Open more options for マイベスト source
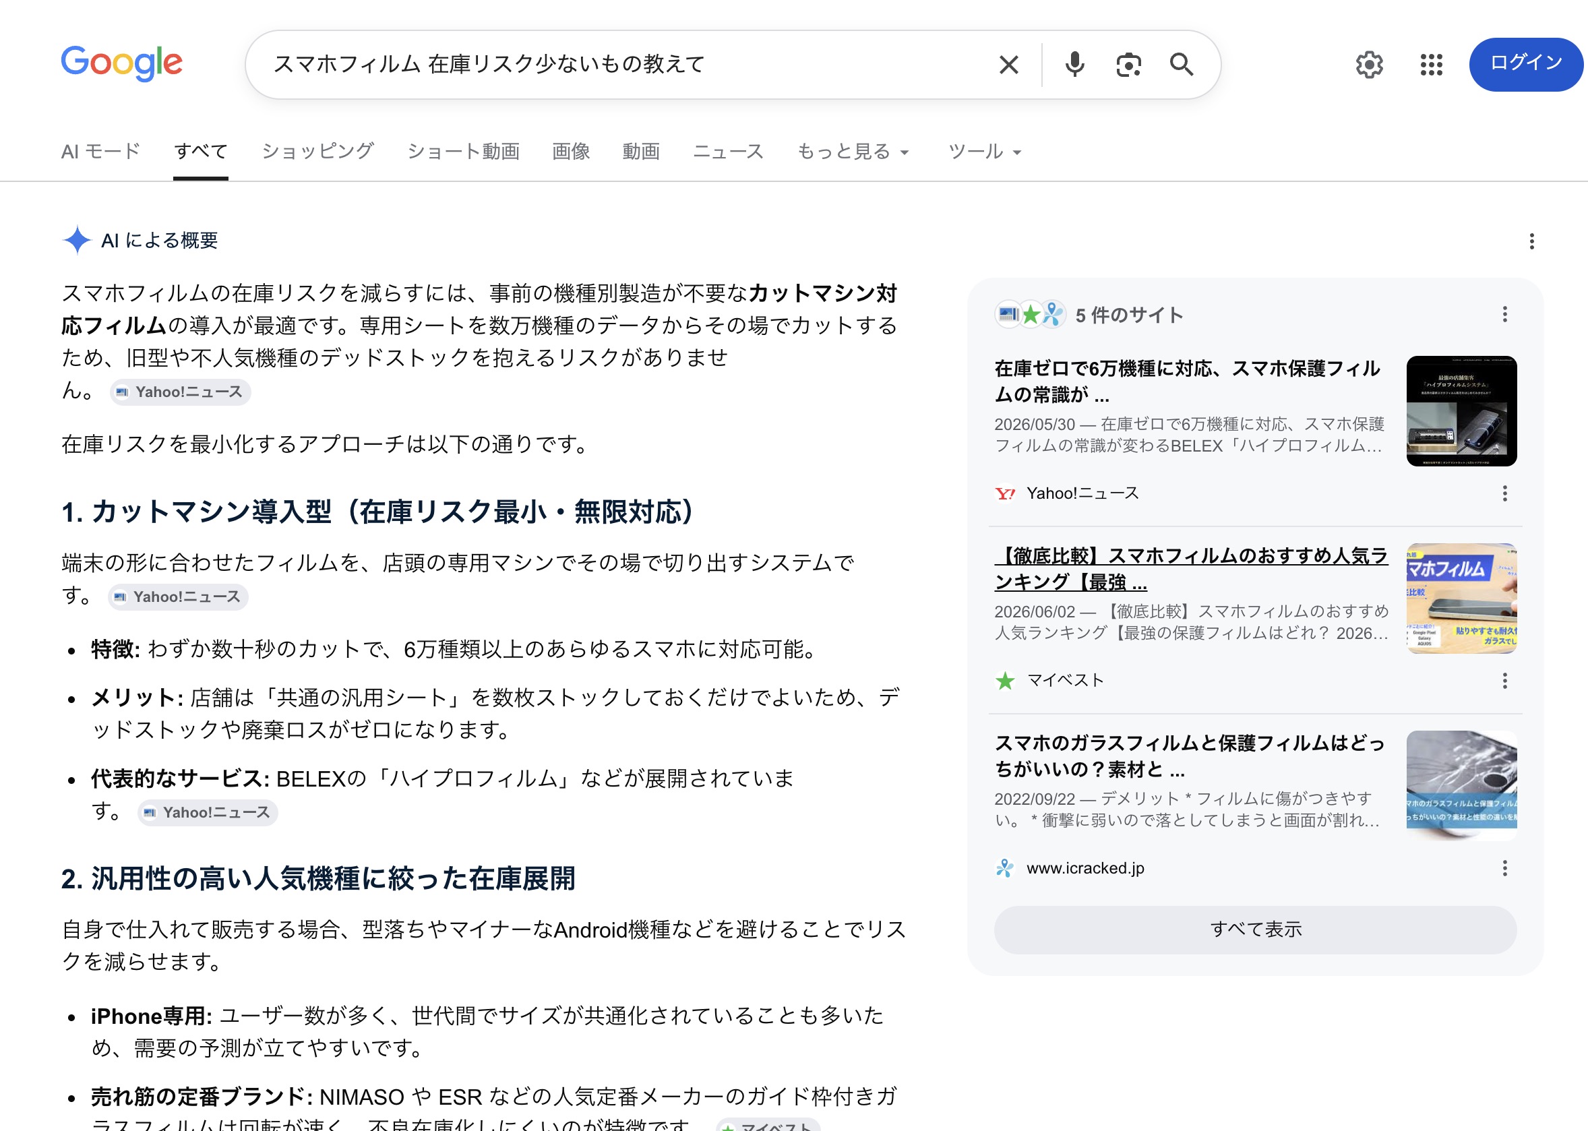The height and width of the screenshot is (1131, 1588). click(1504, 680)
